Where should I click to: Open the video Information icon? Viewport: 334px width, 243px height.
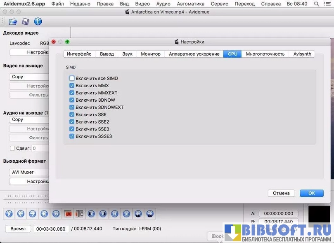(38, 21)
